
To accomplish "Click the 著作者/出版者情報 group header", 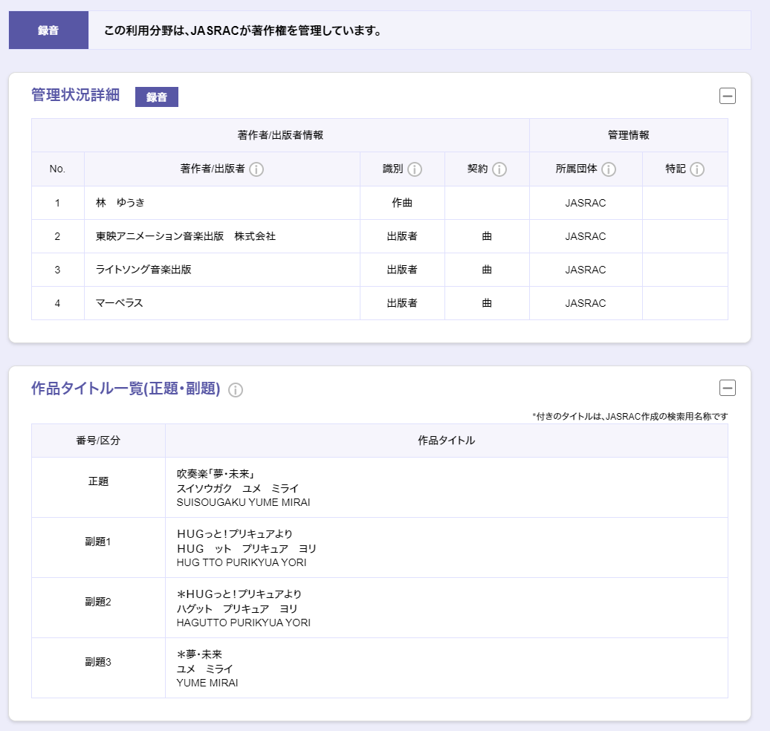I will coord(280,135).
